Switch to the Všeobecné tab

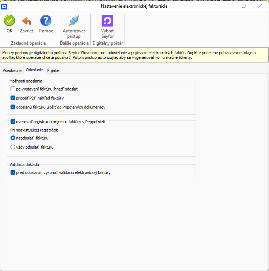pos(12,71)
